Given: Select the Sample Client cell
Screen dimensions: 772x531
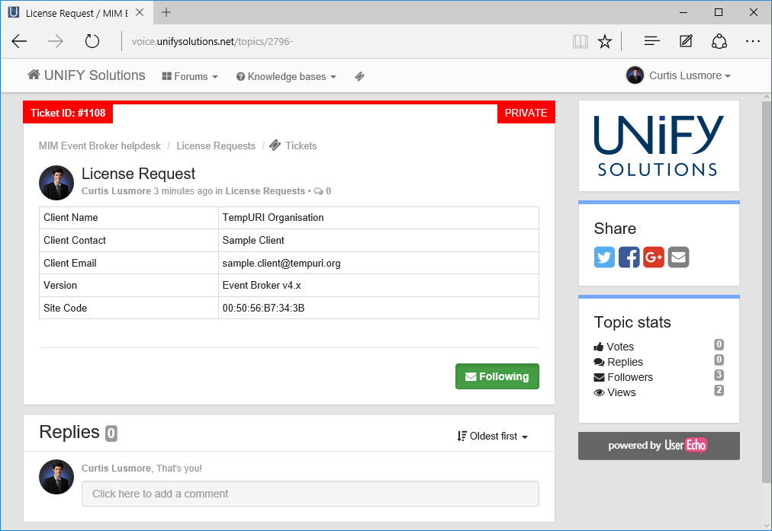Looking at the screenshot, I should point(378,241).
